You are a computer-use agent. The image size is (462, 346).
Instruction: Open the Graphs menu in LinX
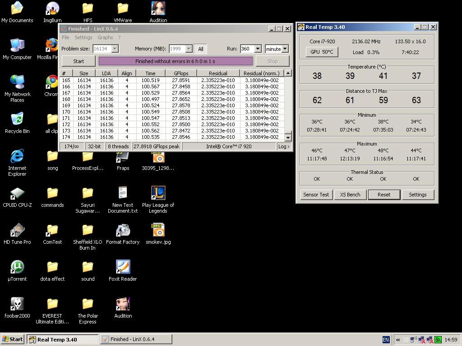(x=105, y=37)
